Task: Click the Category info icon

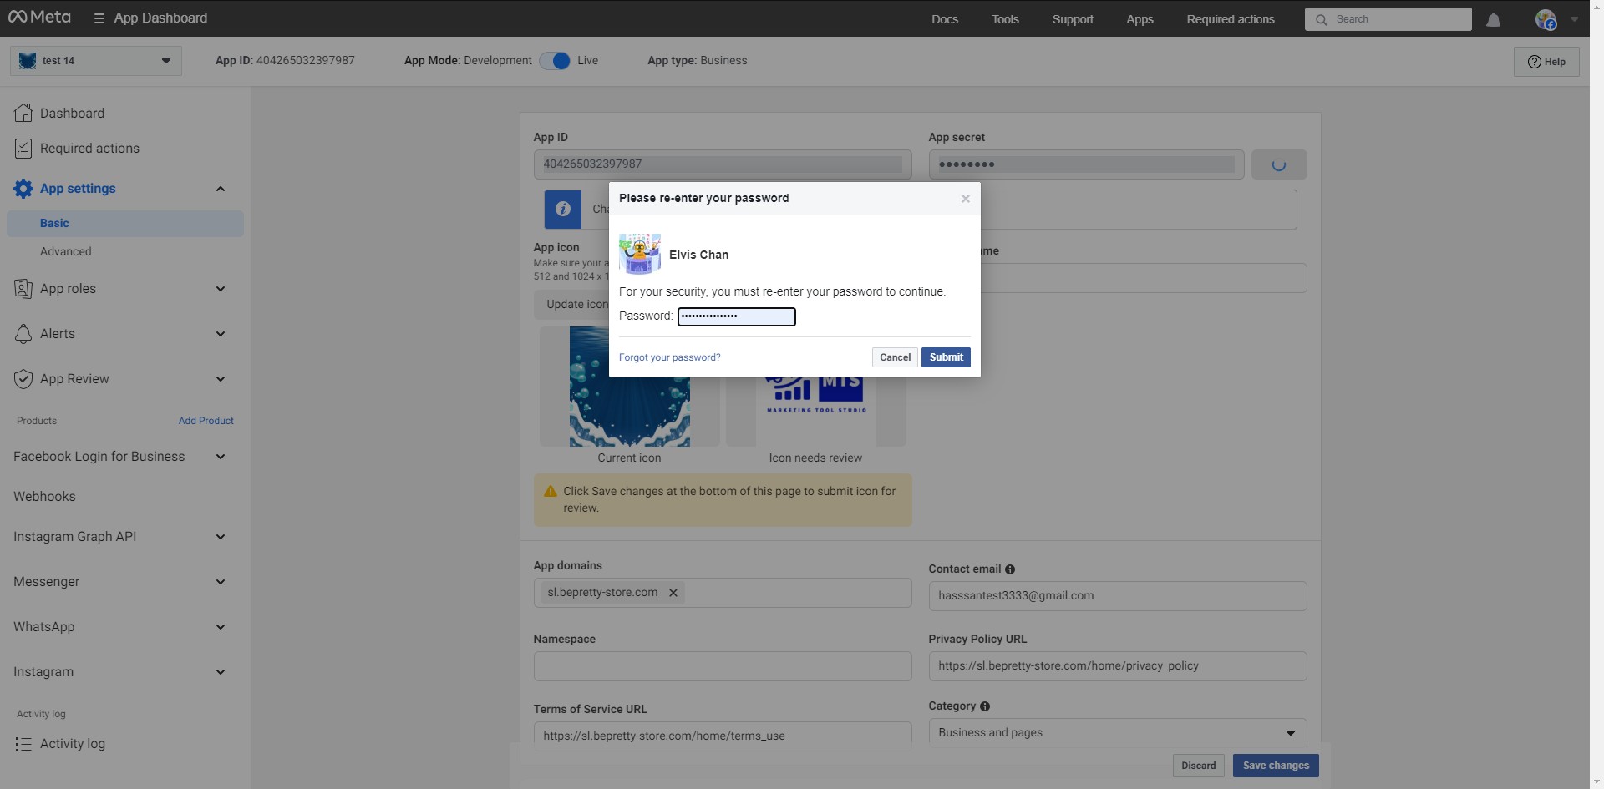Action: point(985,706)
